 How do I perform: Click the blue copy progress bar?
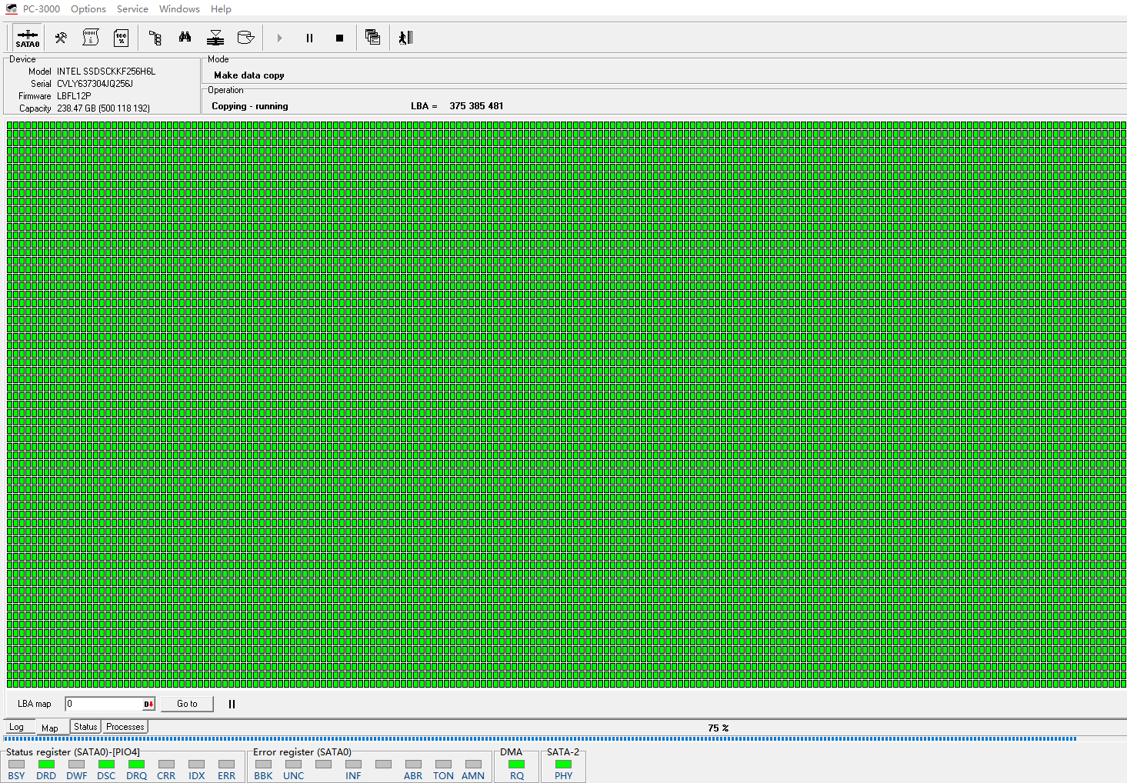click(538, 738)
